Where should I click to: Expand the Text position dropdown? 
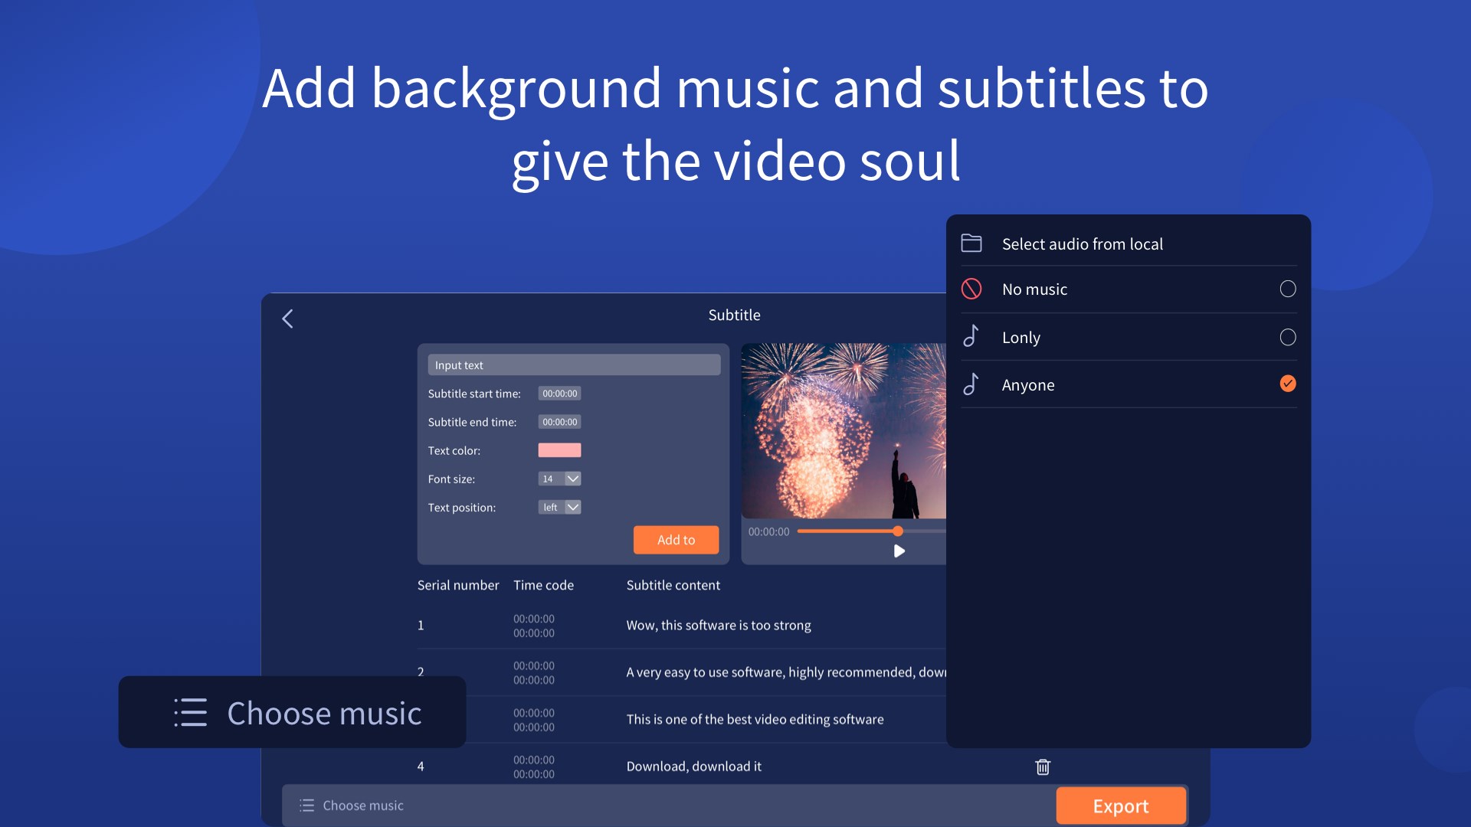(572, 507)
